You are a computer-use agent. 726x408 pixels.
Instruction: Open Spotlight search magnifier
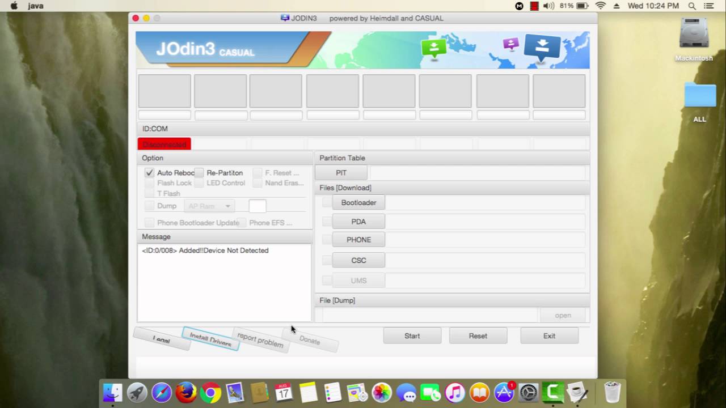click(692, 6)
